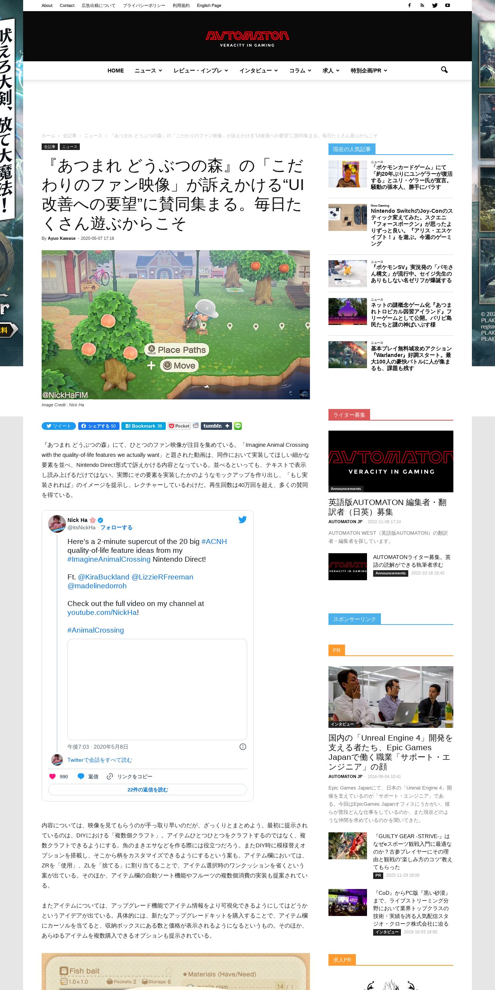
Task: Open Nintendo Switch Joy-Con article thumbnail
Action: tap(348, 217)
